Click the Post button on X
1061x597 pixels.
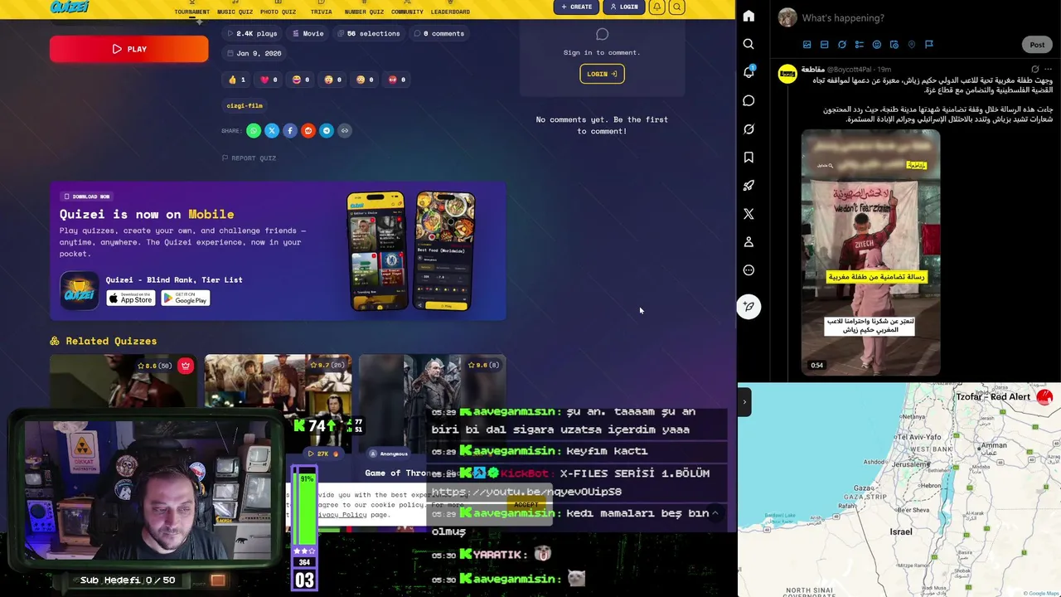(1037, 45)
